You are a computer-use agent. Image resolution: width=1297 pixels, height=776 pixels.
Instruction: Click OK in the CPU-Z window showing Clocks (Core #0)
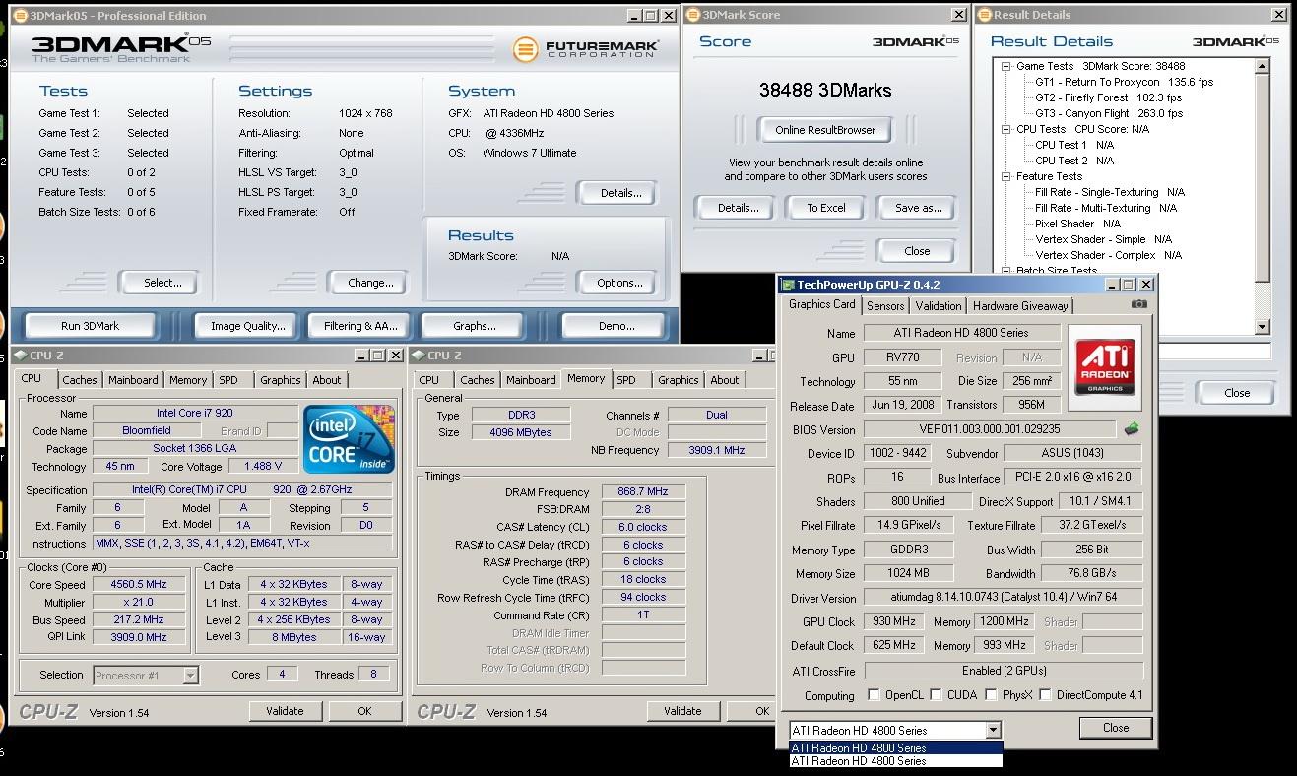pyautogui.click(x=364, y=711)
